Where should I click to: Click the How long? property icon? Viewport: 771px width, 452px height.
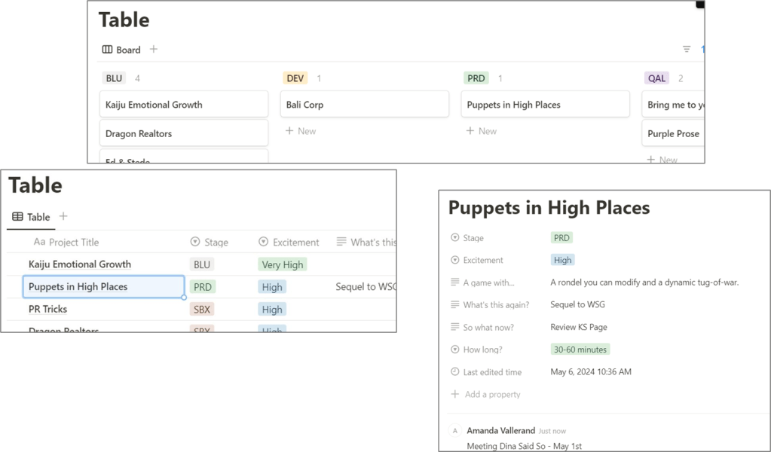[x=454, y=350]
